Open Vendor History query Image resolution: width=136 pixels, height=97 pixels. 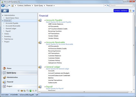(x=53, y=38)
